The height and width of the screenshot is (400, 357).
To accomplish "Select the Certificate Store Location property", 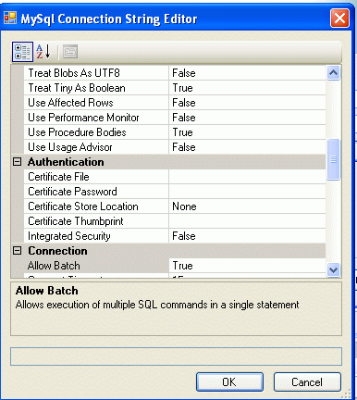I will [x=96, y=206].
